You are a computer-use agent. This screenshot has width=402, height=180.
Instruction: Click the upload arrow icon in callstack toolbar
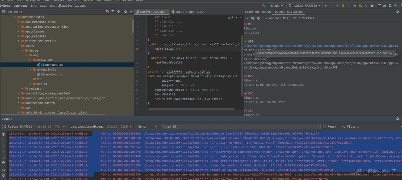point(247,18)
